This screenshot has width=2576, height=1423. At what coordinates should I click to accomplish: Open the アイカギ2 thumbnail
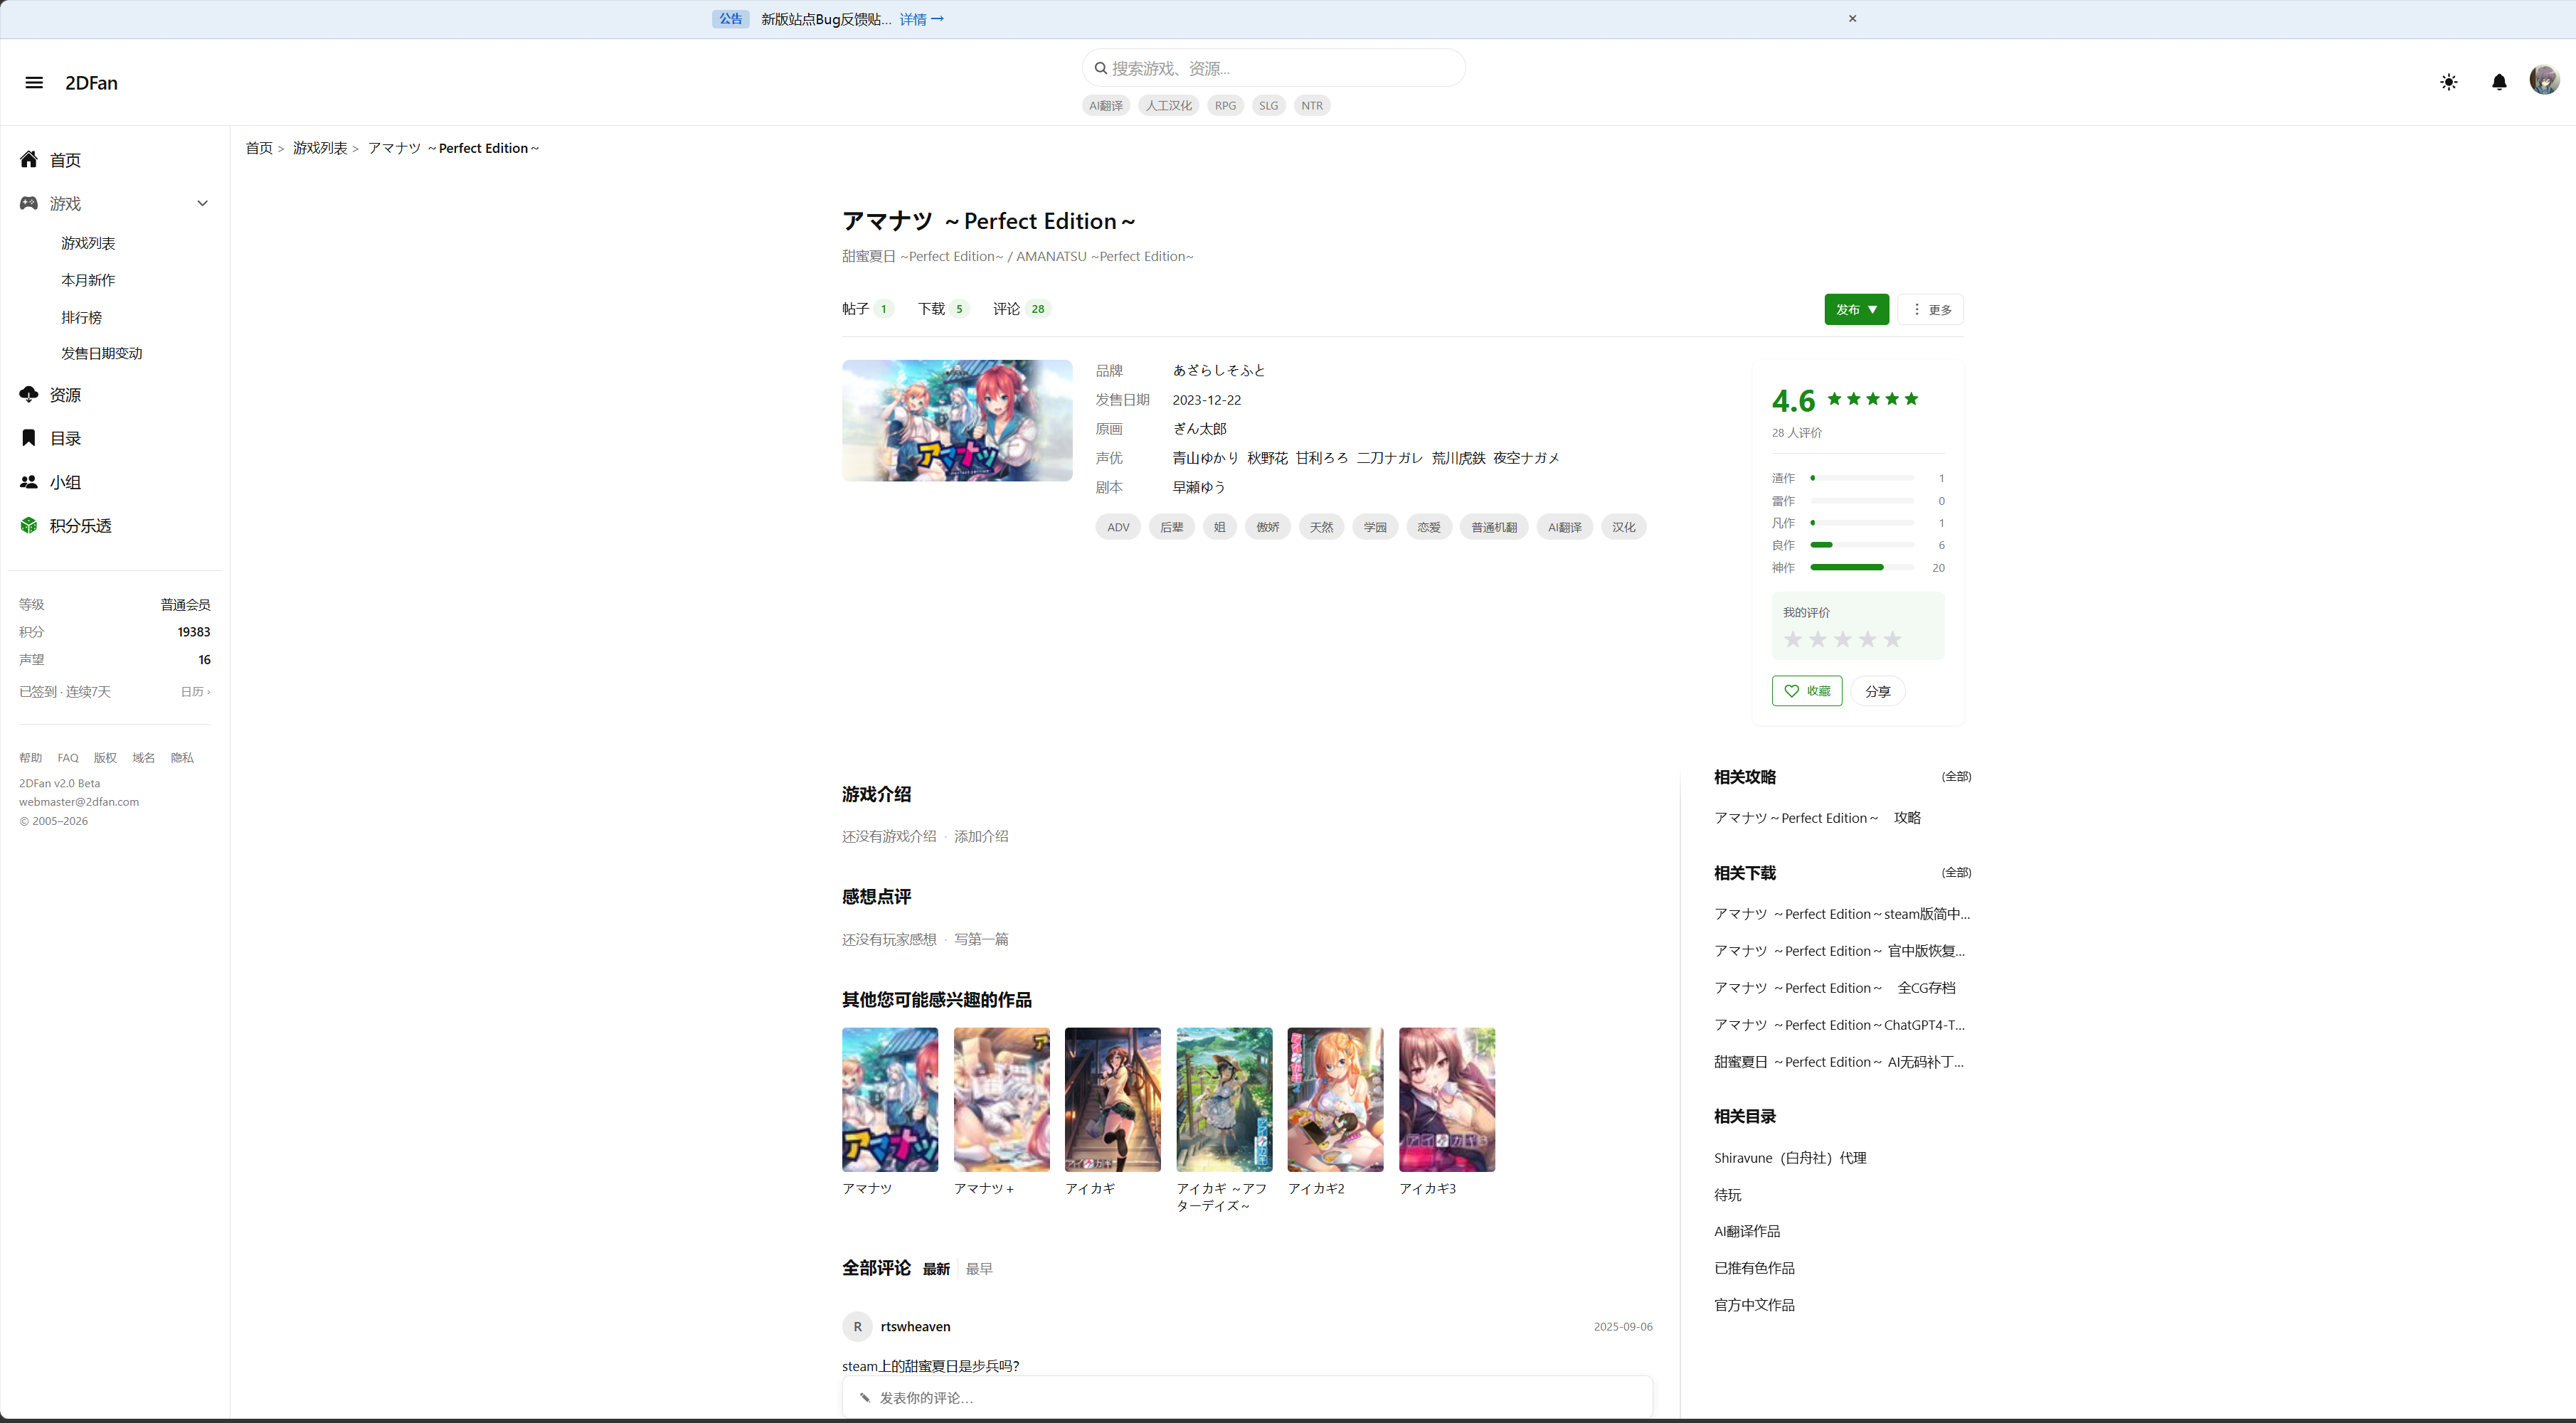click(1335, 1099)
